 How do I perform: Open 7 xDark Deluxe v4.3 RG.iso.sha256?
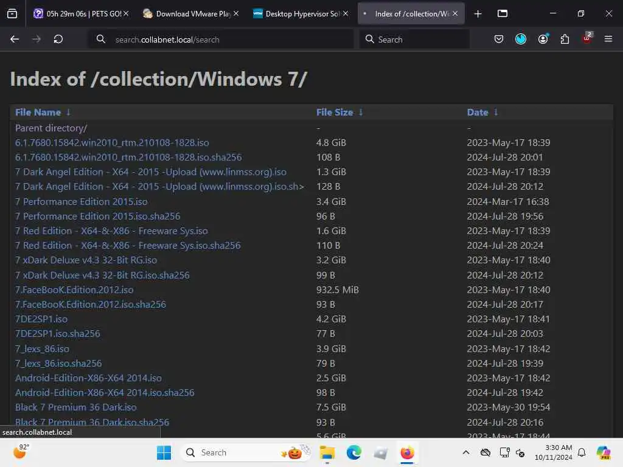pyautogui.click(x=102, y=275)
